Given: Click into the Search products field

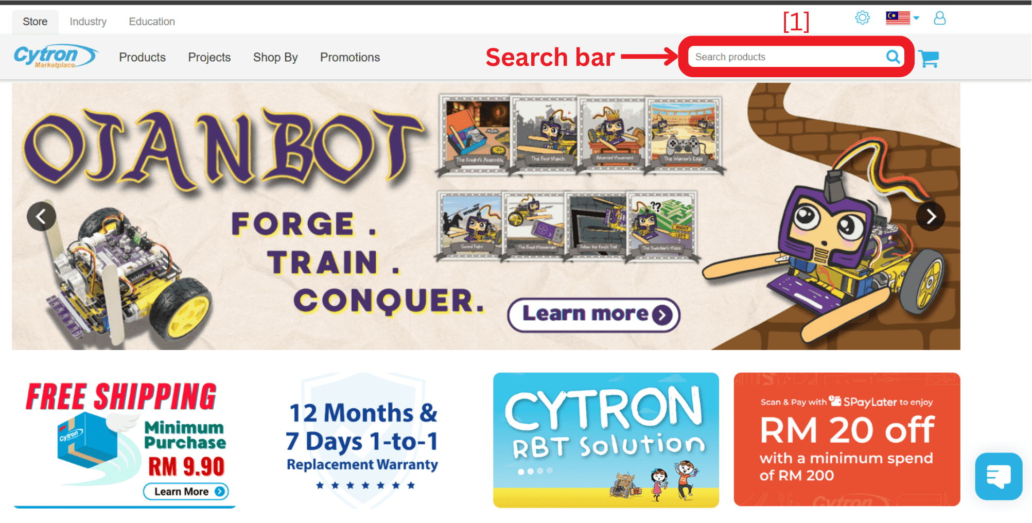Looking at the screenshot, I should [x=786, y=57].
